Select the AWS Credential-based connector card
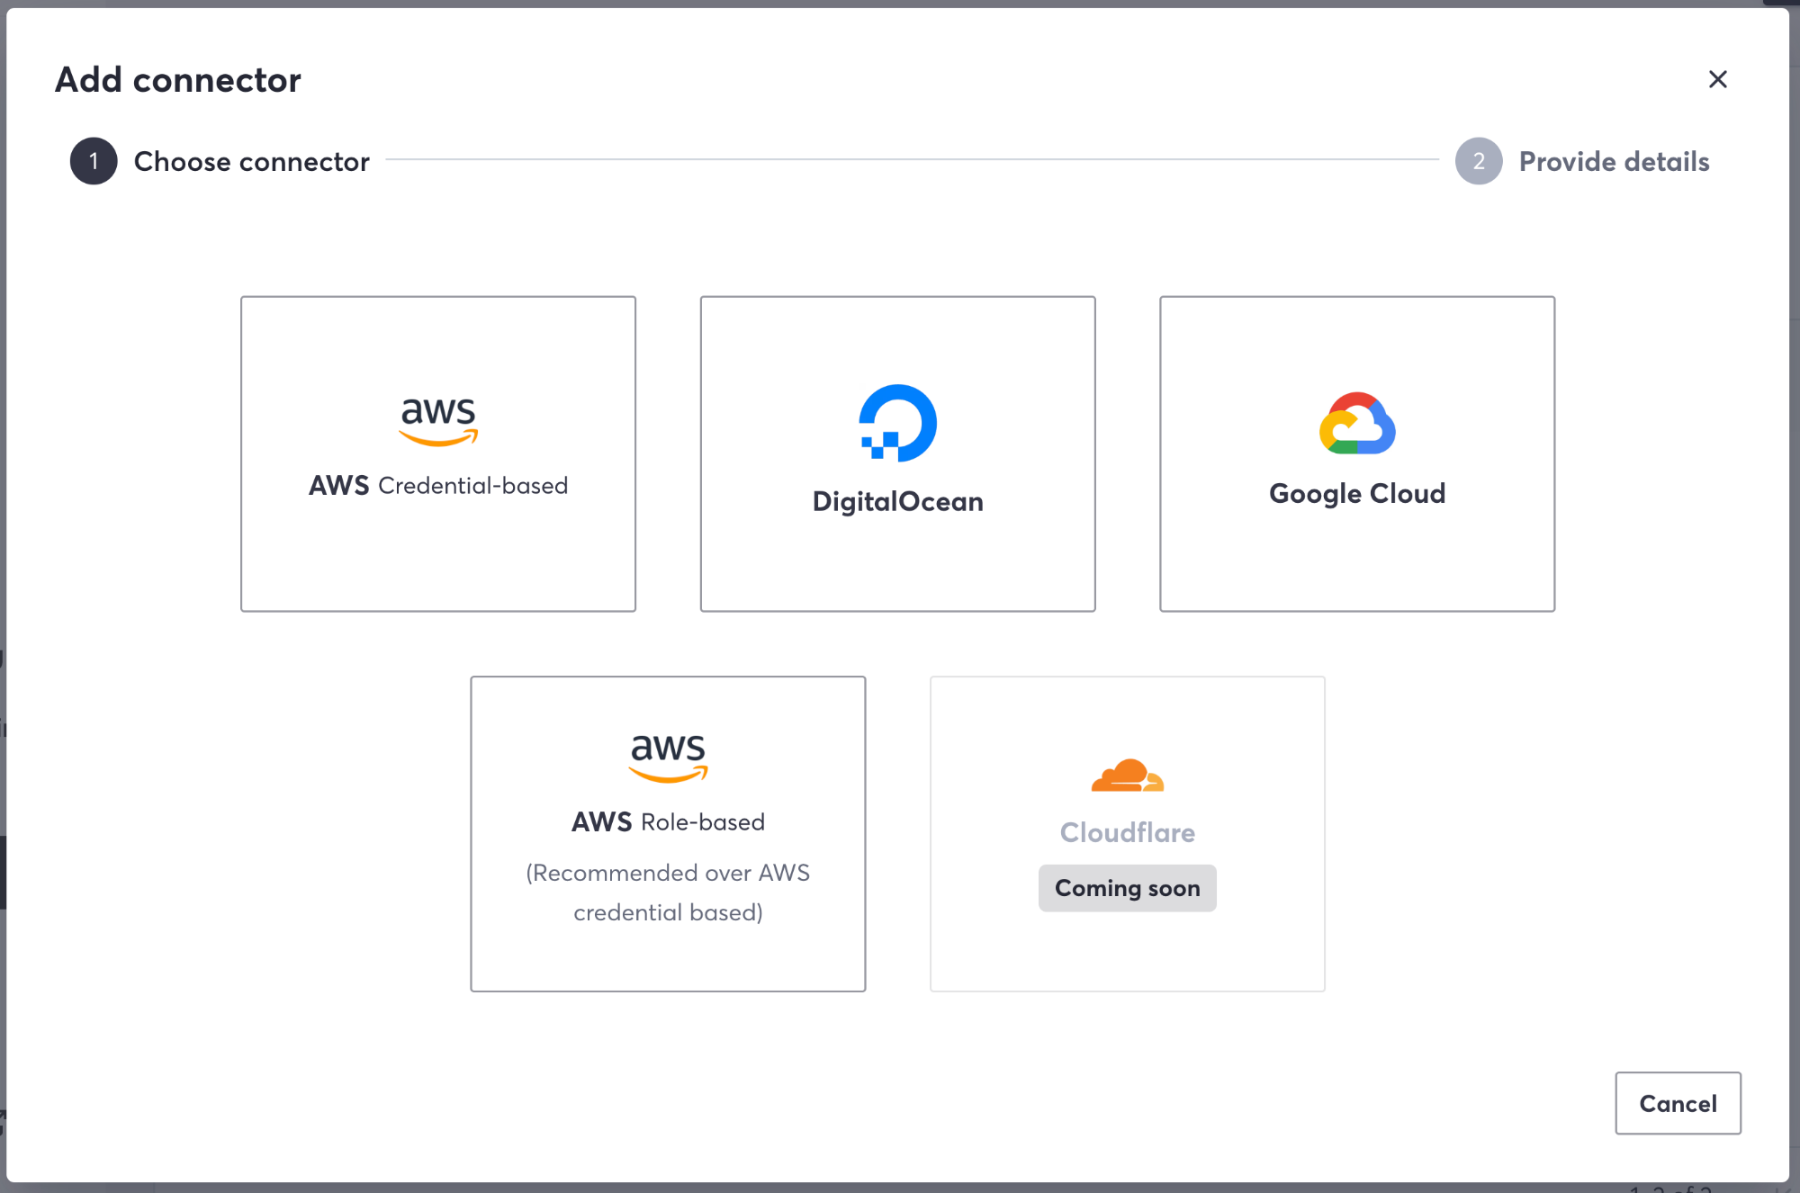 click(438, 453)
